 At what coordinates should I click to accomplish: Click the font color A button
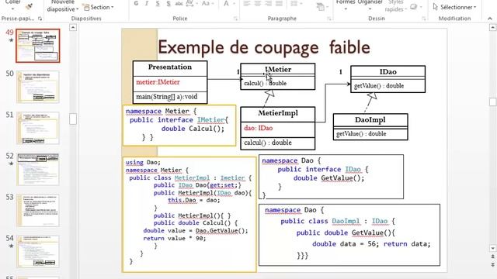tap(226, 3)
